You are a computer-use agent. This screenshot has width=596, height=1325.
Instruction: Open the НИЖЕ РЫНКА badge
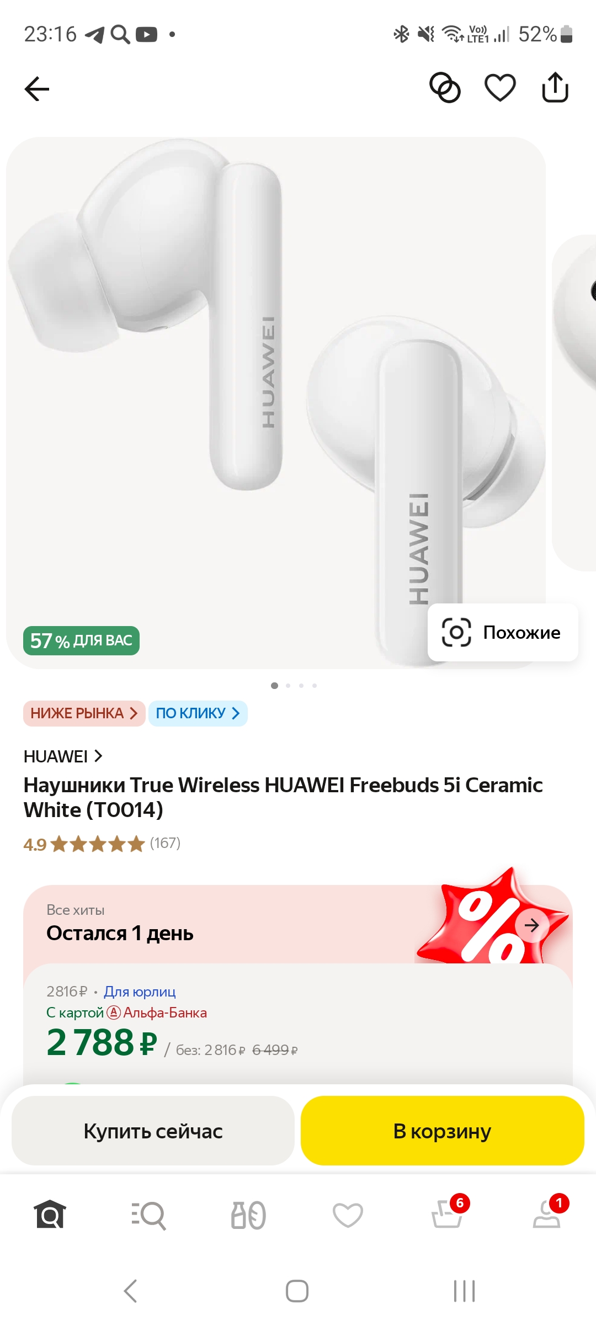(x=84, y=713)
